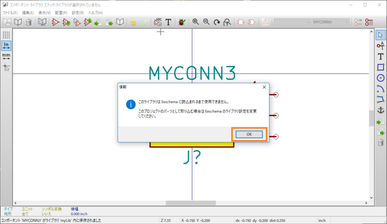
Task: Close the information dialog with X
Action: pos(264,87)
